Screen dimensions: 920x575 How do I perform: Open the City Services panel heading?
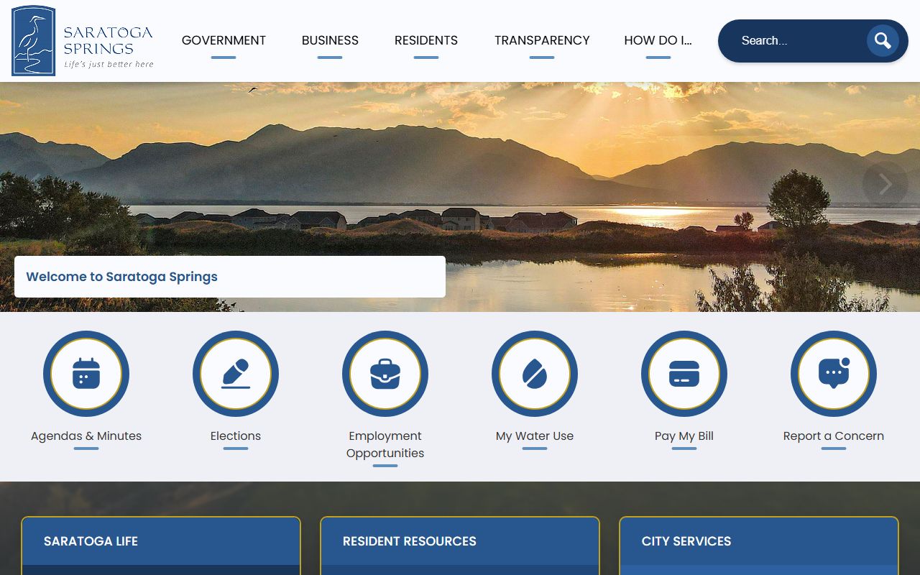click(686, 541)
